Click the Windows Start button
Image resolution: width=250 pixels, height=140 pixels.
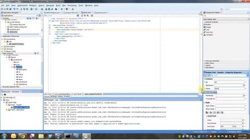[x=4, y=136]
